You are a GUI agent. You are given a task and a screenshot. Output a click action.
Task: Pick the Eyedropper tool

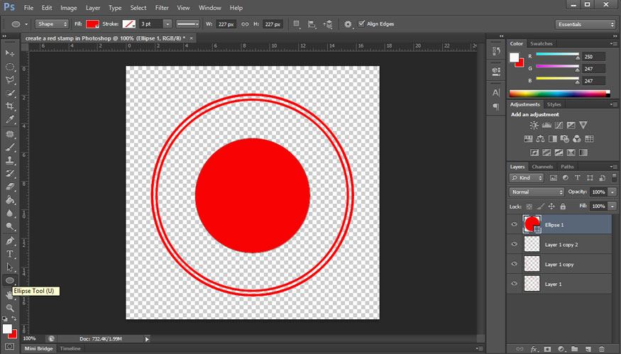10,120
